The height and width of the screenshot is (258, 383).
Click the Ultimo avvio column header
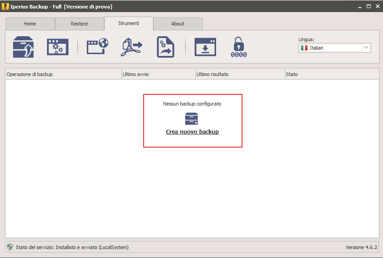click(x=159, y=74)
